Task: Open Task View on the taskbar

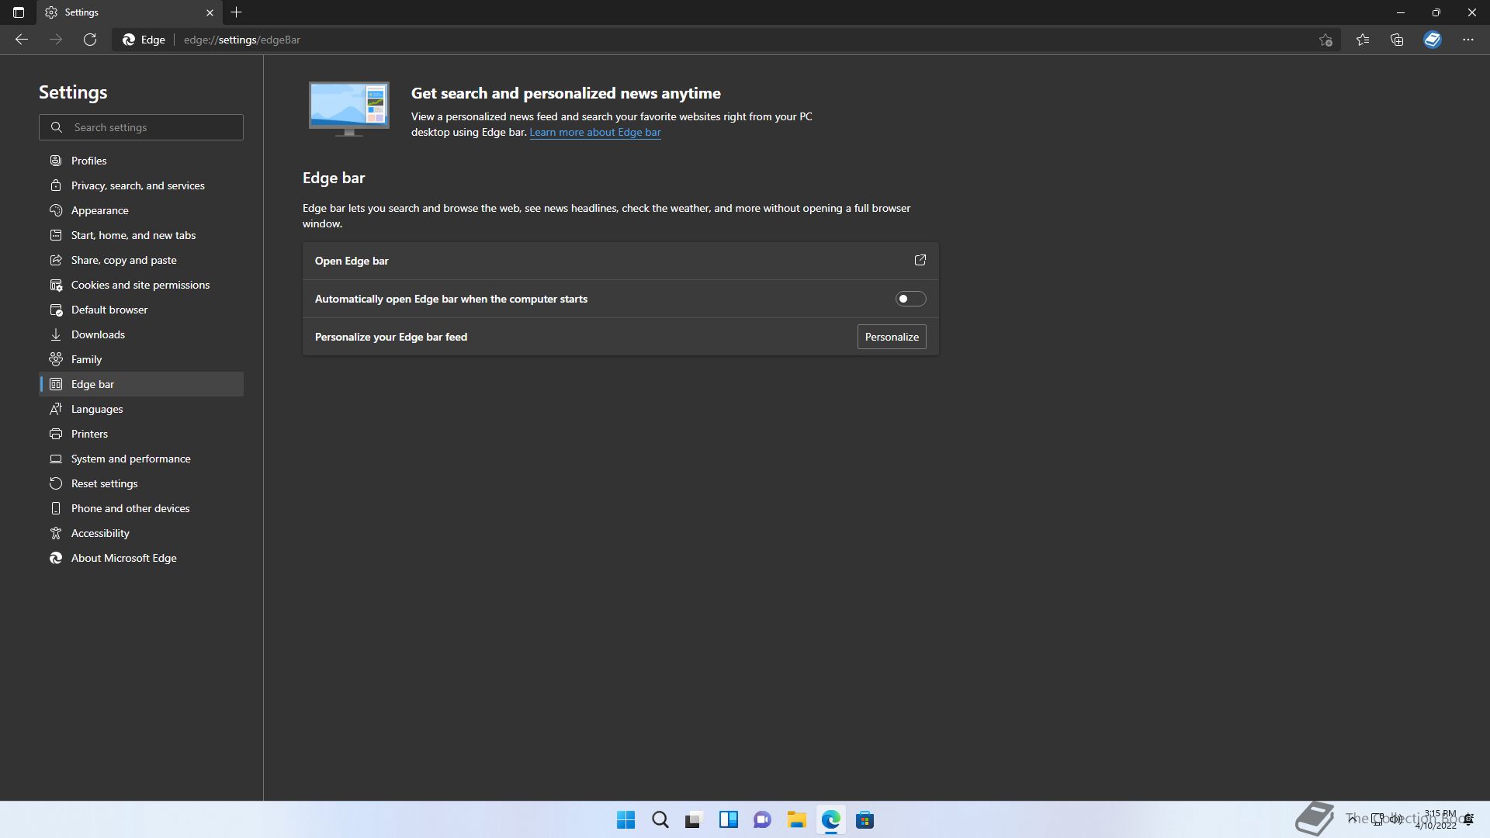Action: coord(694,819)
